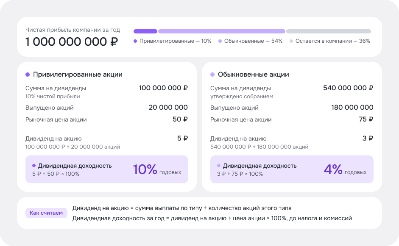Click the bullet before "Дивидендная доходность" in the 10% box

34,166
